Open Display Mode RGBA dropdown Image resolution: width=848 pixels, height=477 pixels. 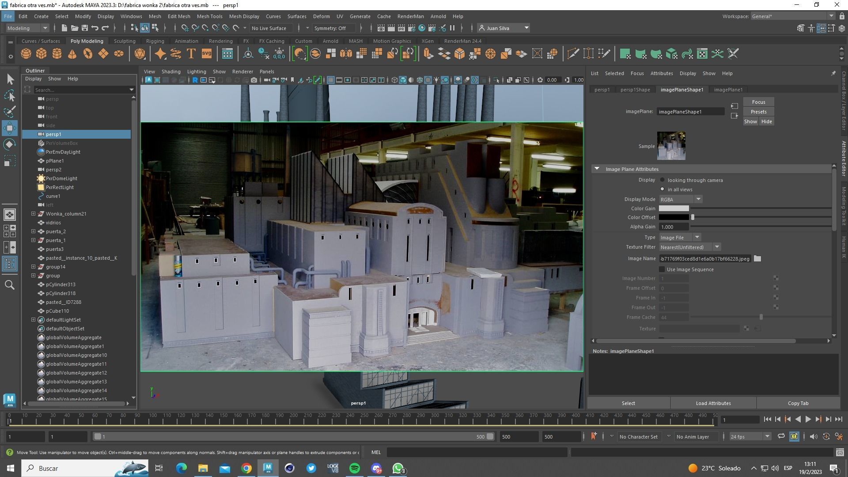[681, 200]
